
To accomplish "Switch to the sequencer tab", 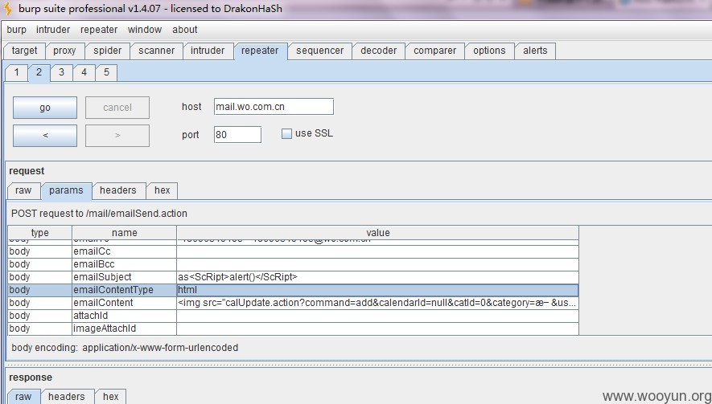I will coord(320,51).
